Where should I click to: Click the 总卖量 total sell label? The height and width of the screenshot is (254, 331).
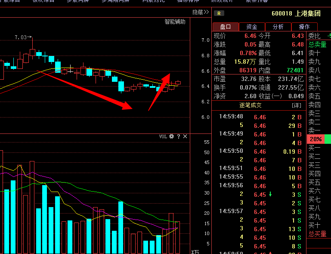(x=318, y=44)
